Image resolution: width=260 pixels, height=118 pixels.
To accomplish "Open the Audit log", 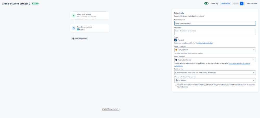I will tap(214, 3).
